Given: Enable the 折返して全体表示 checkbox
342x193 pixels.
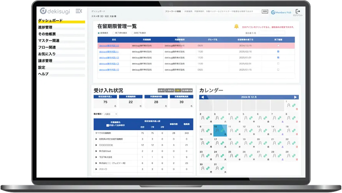Looking at the screenshot, I should click(x=107, y=125).
